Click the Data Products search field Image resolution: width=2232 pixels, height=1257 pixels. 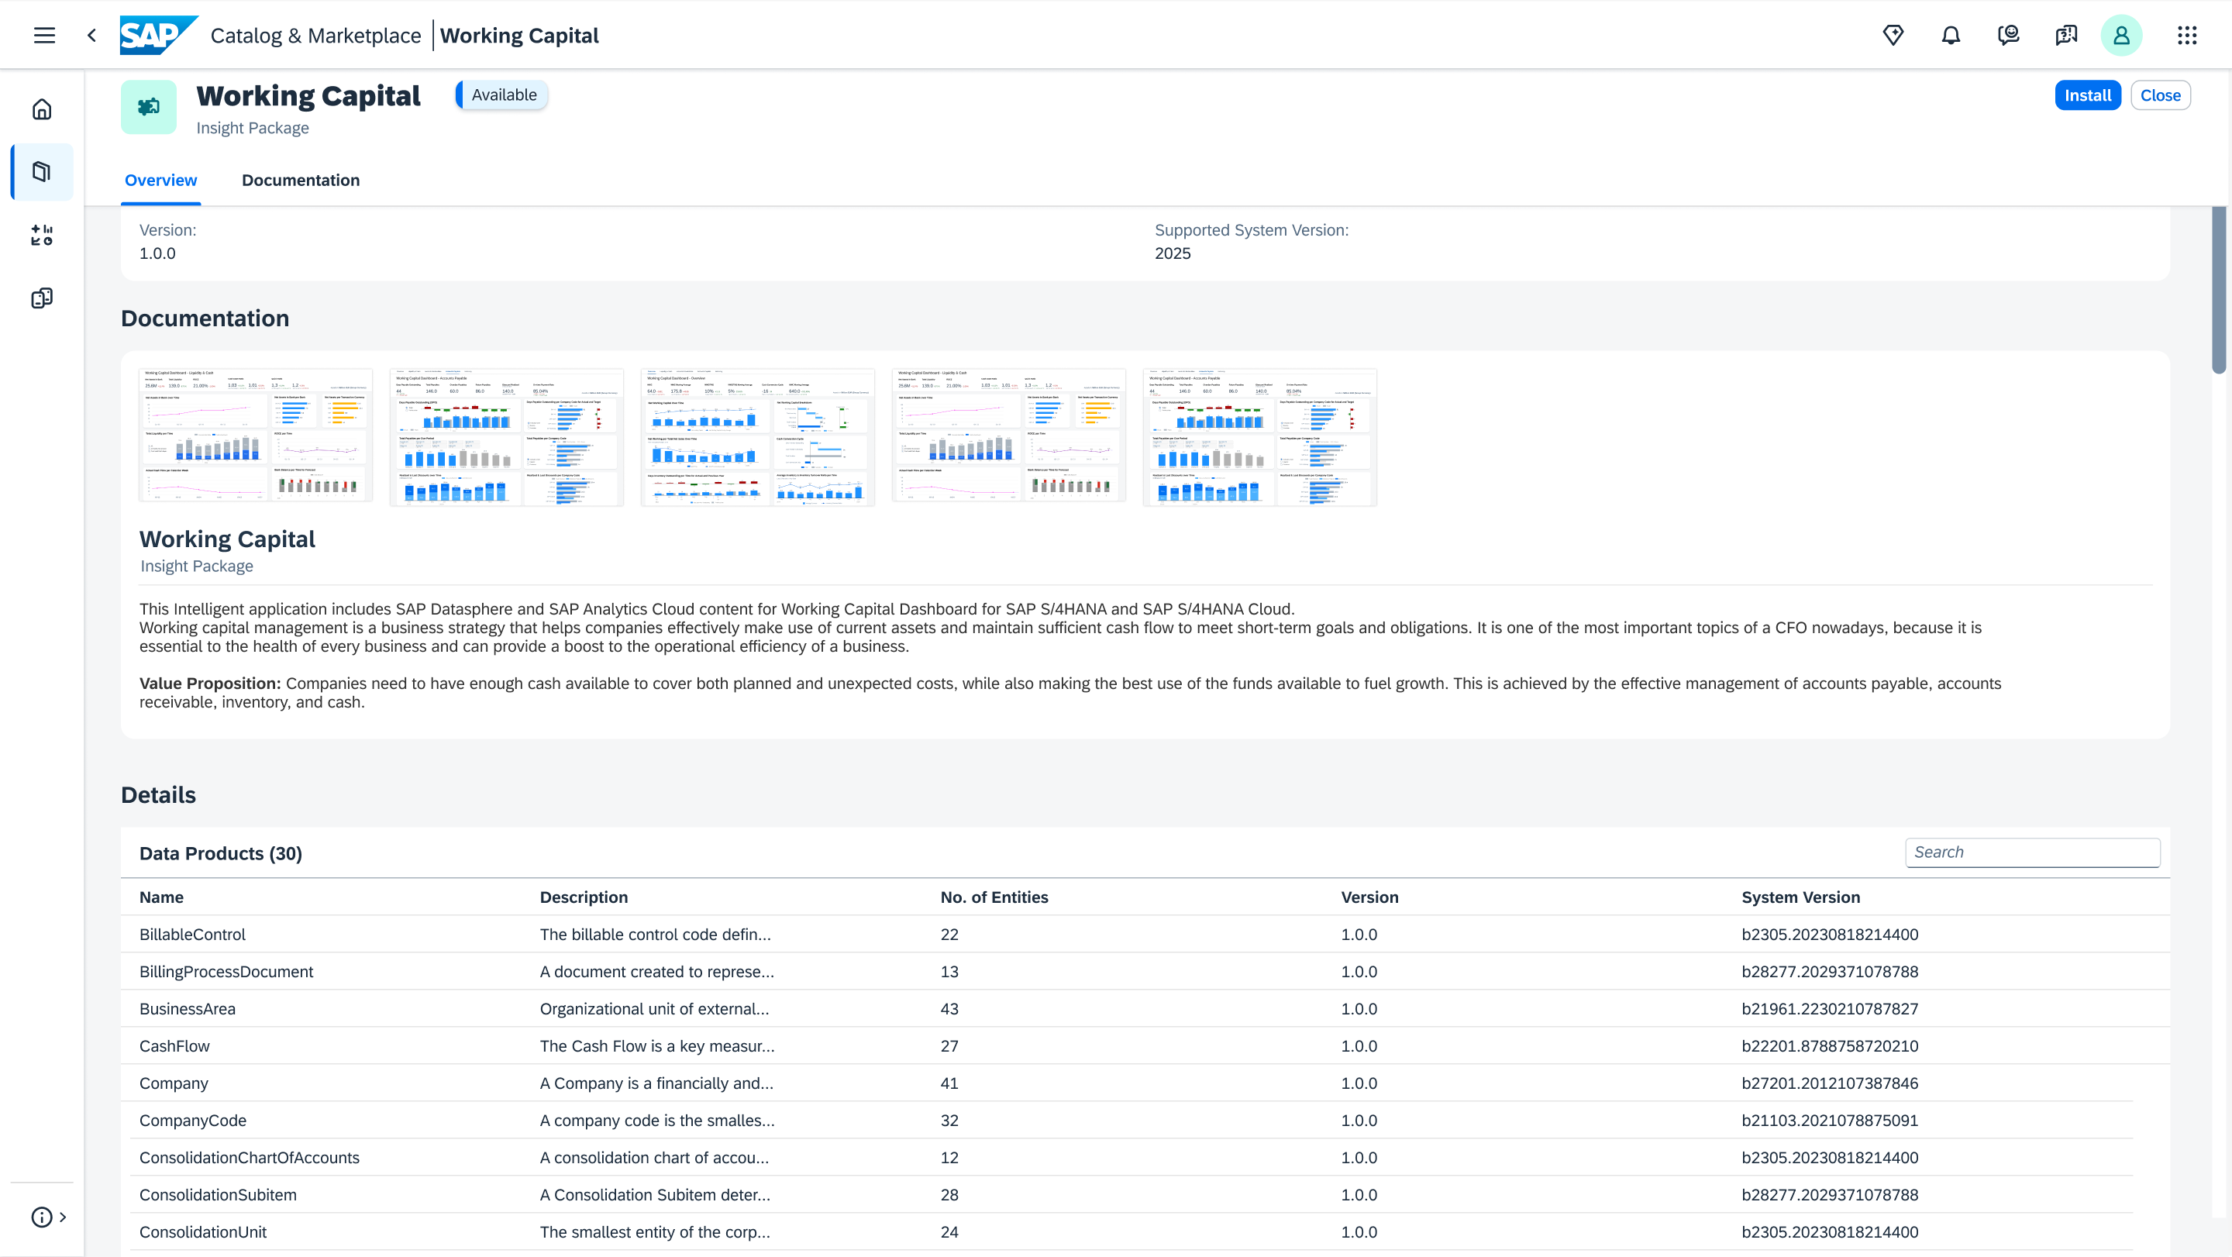(x=2032, y=852)
